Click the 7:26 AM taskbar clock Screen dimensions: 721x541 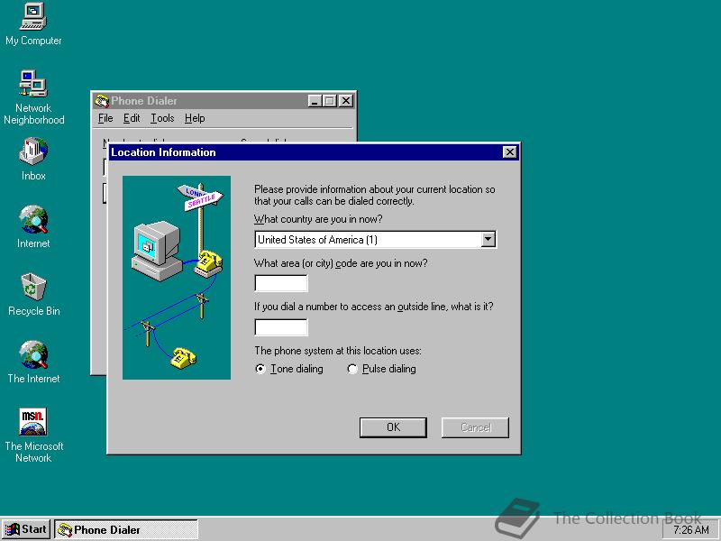pyautogui.click(x=690, y=530)
